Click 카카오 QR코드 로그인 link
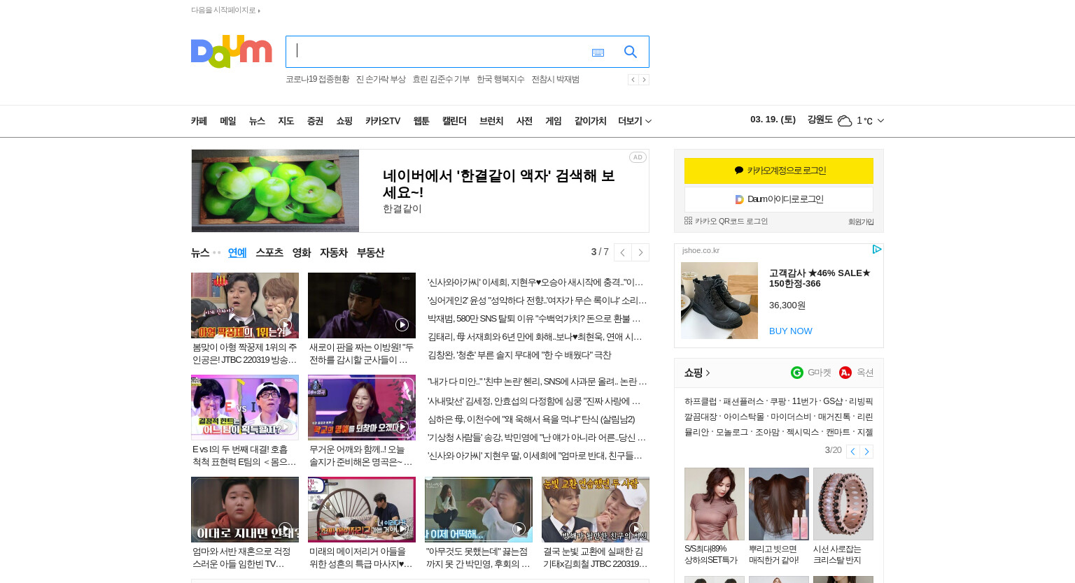The width and height of the screenshot is (1075, 583). [x=726, y=221]
